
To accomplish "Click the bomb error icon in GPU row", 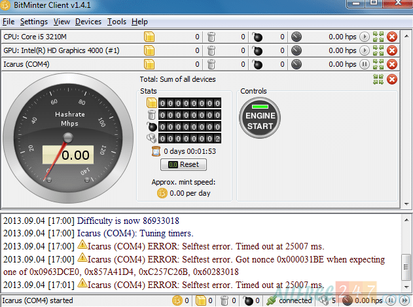I will pos(257,50).
